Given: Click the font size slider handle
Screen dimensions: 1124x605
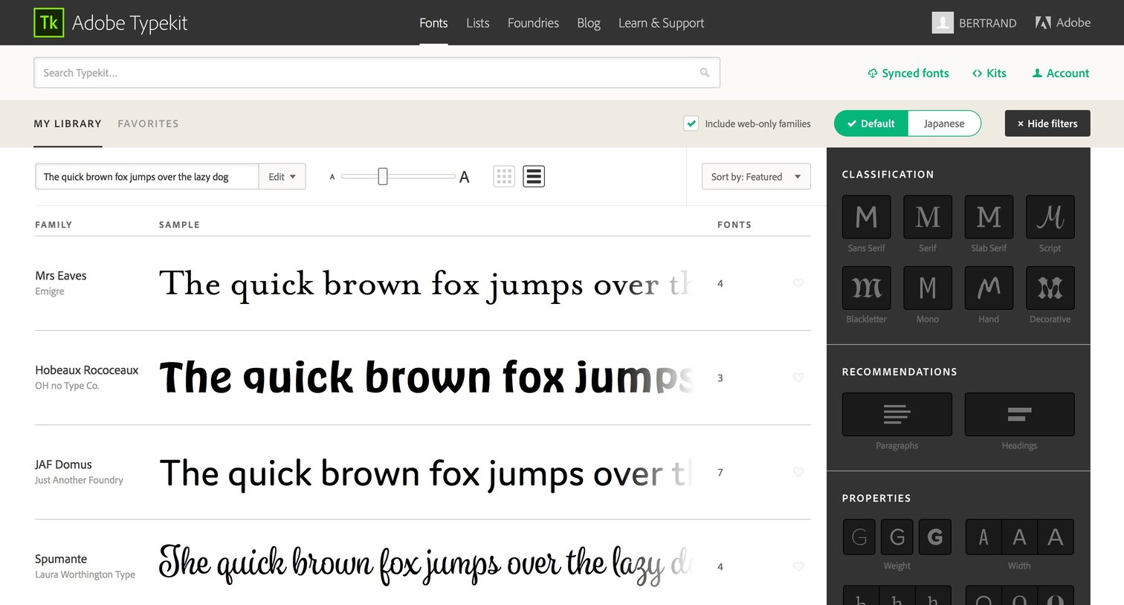Looking at the screenshot, I should coord(383,176).
